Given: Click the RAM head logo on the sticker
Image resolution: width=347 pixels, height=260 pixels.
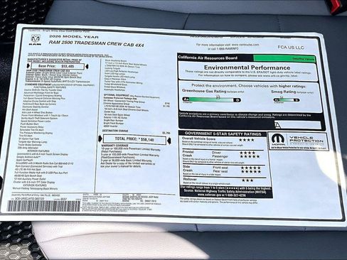Looking at the screenshot, I should [x=35, y=39].
